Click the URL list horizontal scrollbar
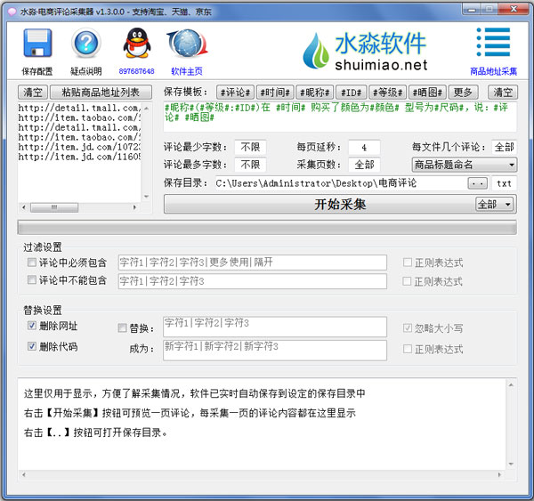Viewport: 534px width, 501px height. click(x=80, y=209)
